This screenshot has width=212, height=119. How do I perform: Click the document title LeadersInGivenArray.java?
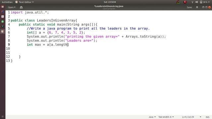(x=109, y=6)
